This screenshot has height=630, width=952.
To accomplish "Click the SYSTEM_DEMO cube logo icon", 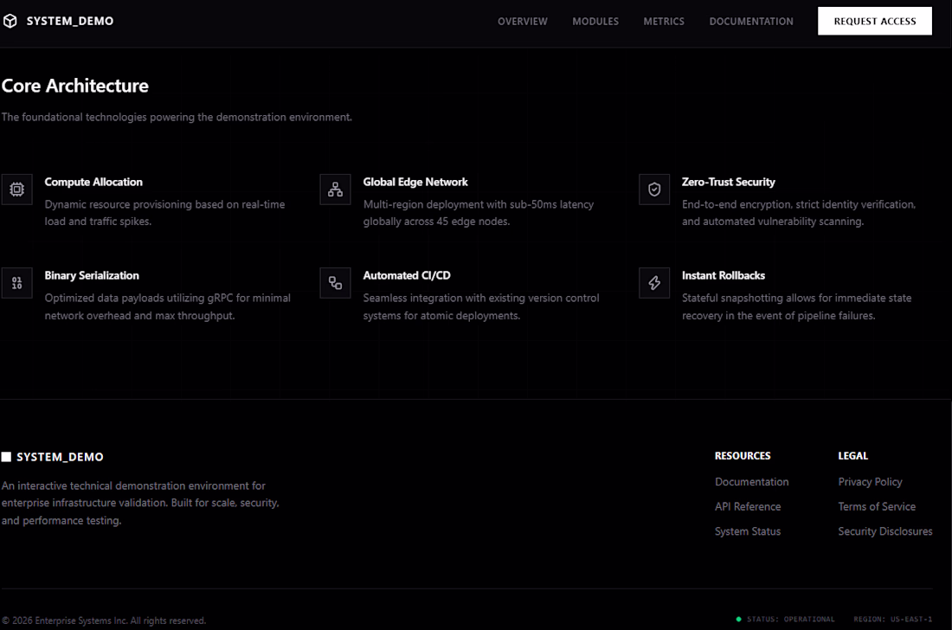I will pyautogui.click(x=10, y=22).
